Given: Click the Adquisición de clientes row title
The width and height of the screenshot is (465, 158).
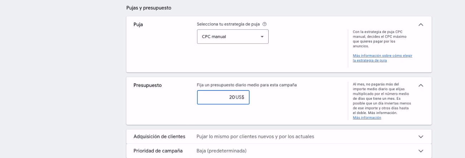Looking at the screenshot, I should click(x=159, y=137).
